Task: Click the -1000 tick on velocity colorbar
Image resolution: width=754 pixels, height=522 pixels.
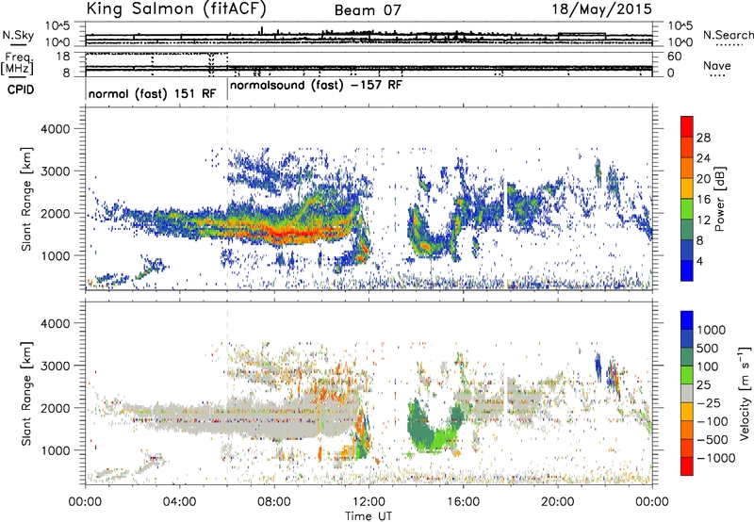Action: (715, 458)
